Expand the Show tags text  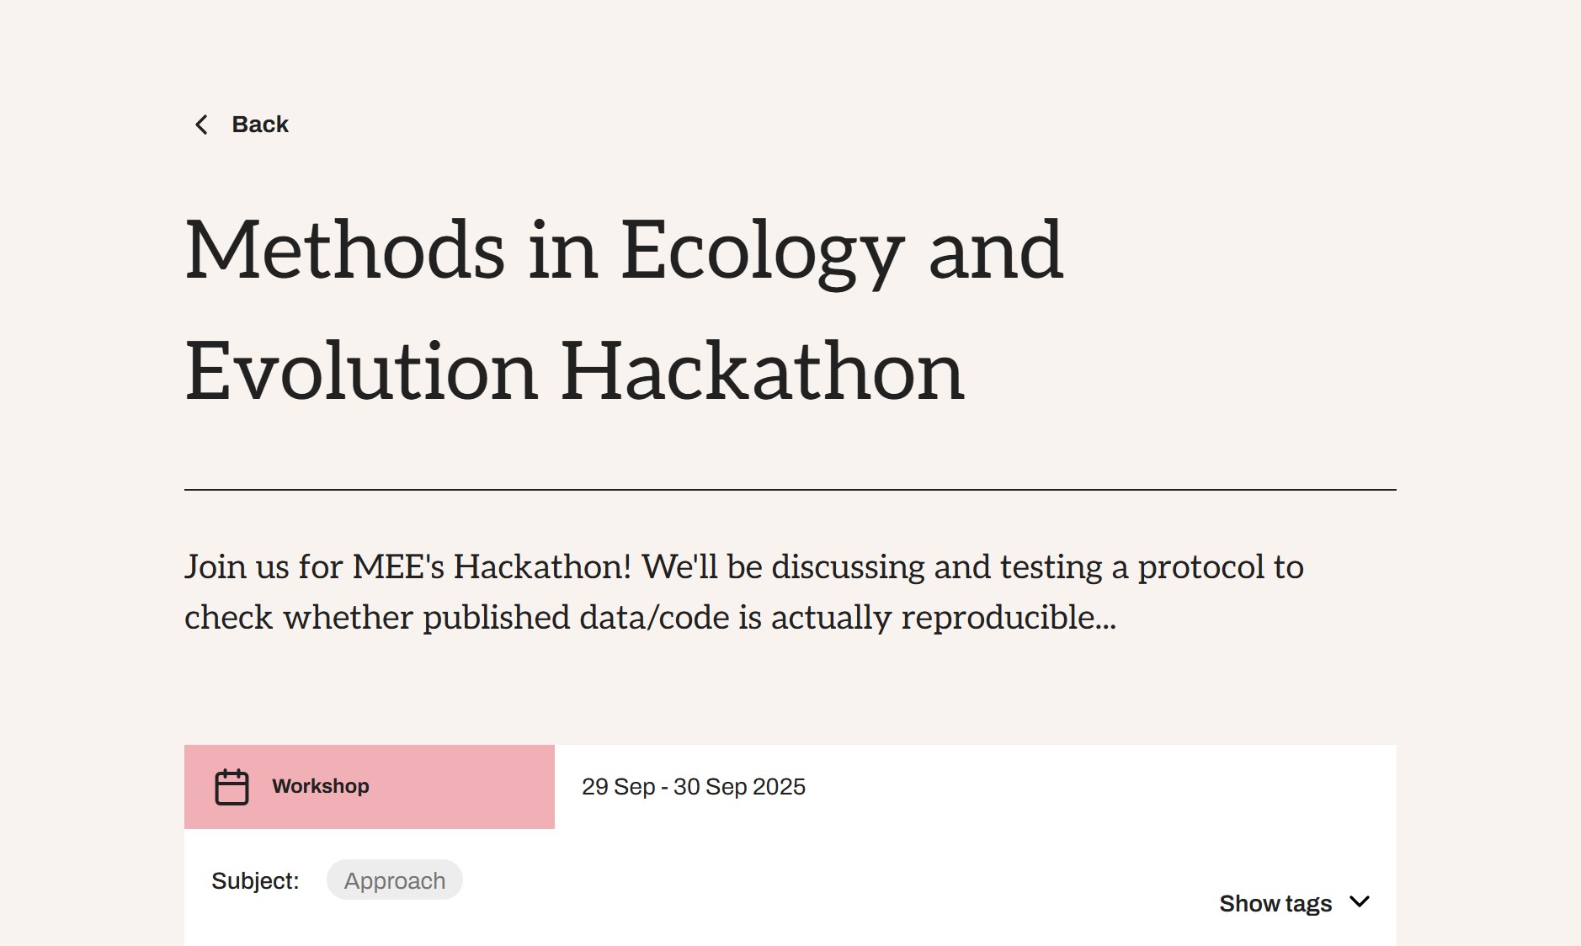click(1275, 903)
